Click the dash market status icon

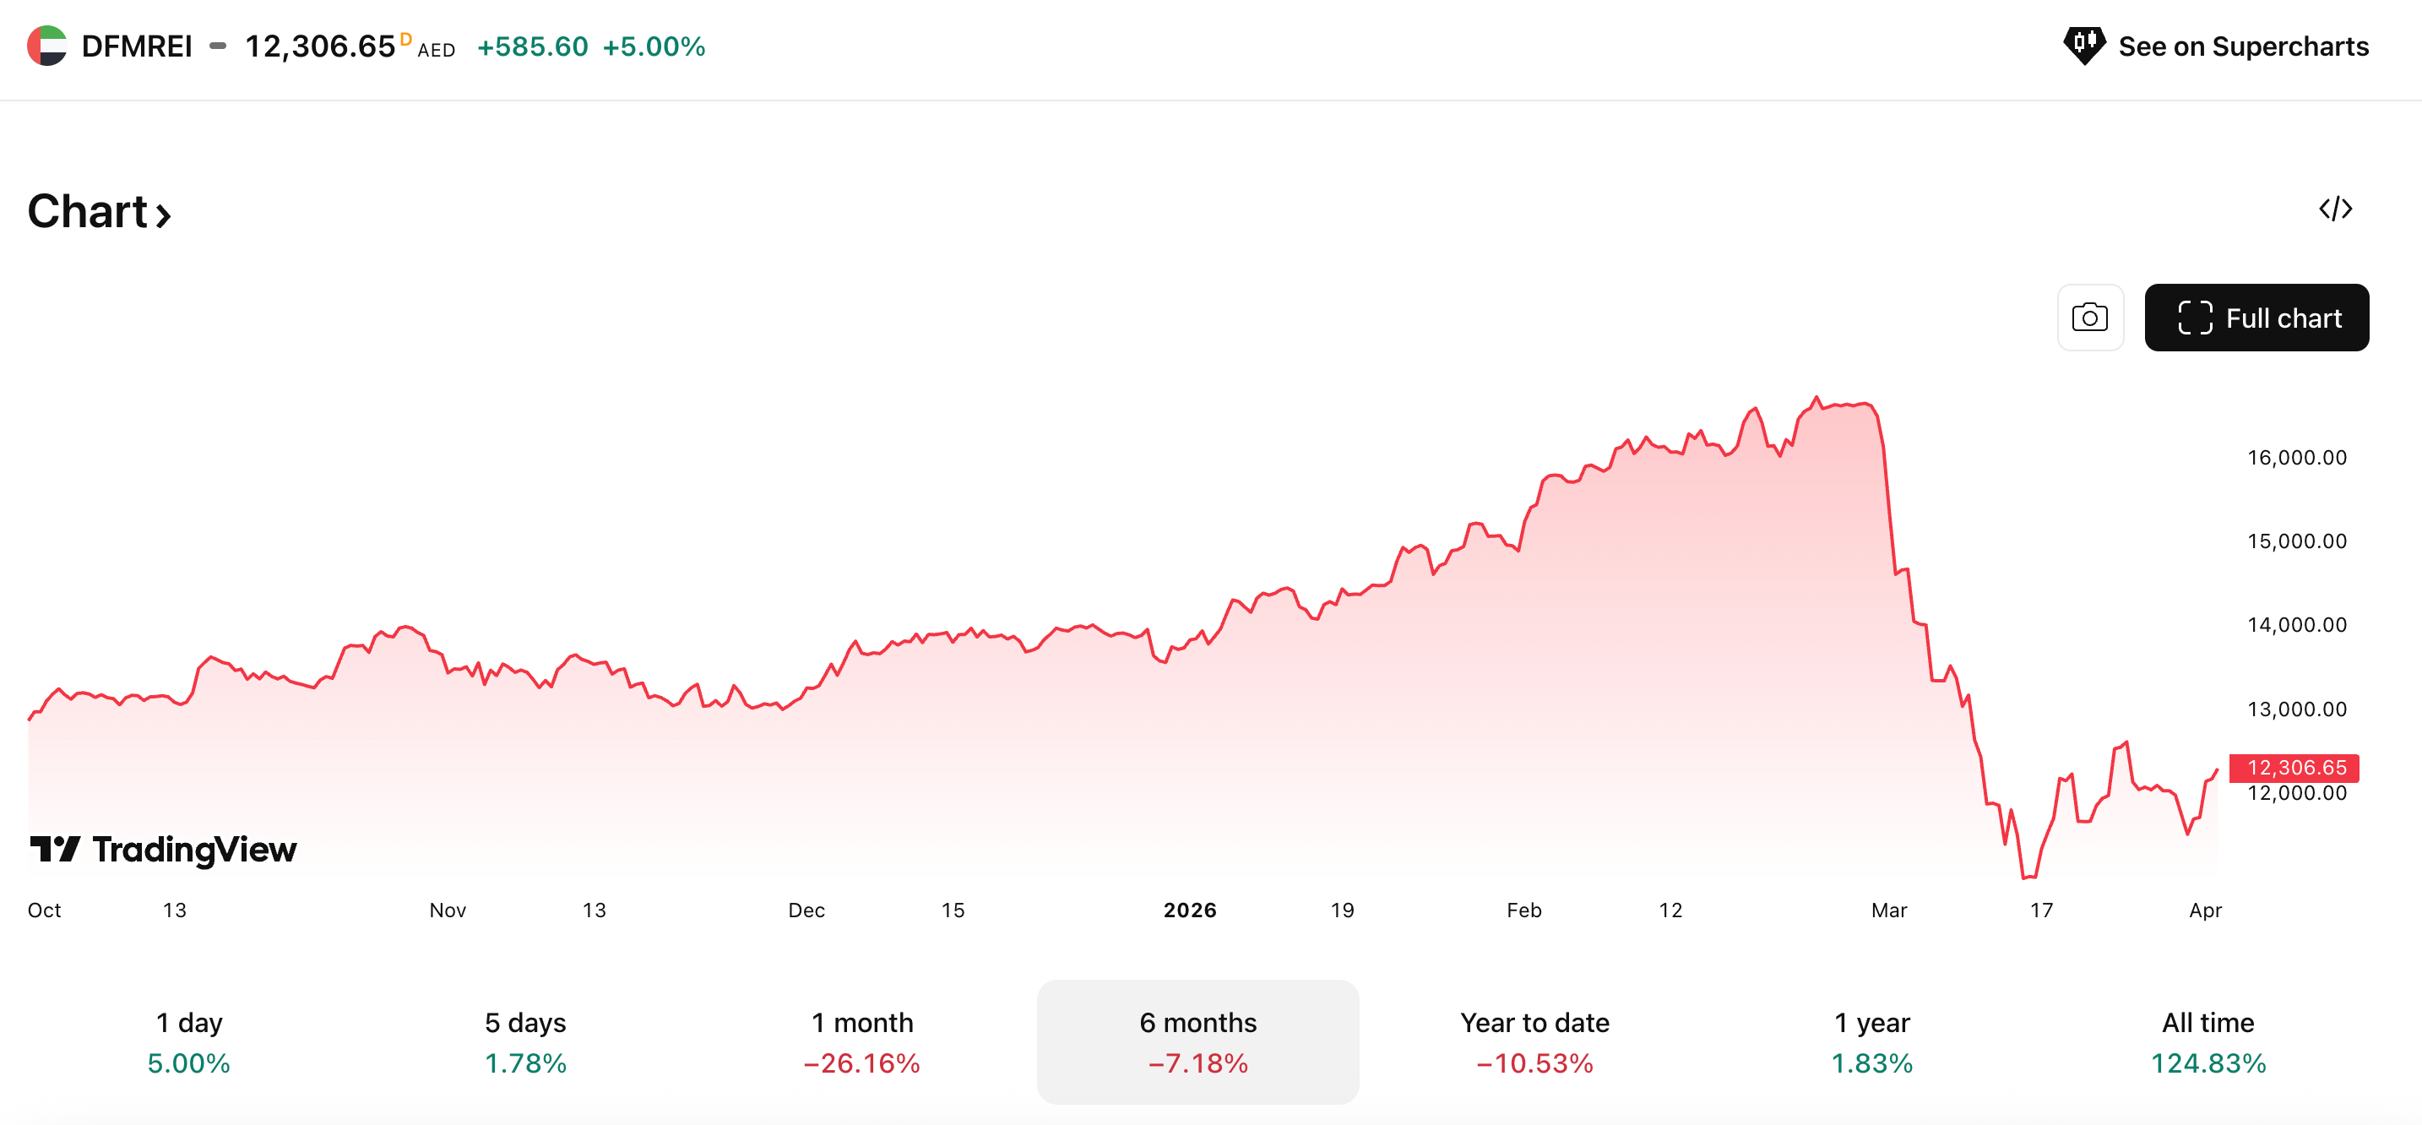218,46
